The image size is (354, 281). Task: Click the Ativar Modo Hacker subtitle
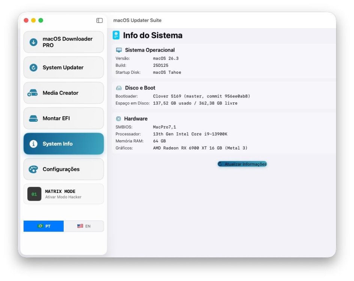pyautogui.click(x=63, y=197)
